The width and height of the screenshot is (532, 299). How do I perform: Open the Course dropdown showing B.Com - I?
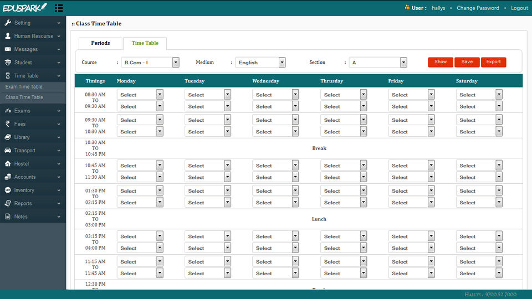(150, 63)
